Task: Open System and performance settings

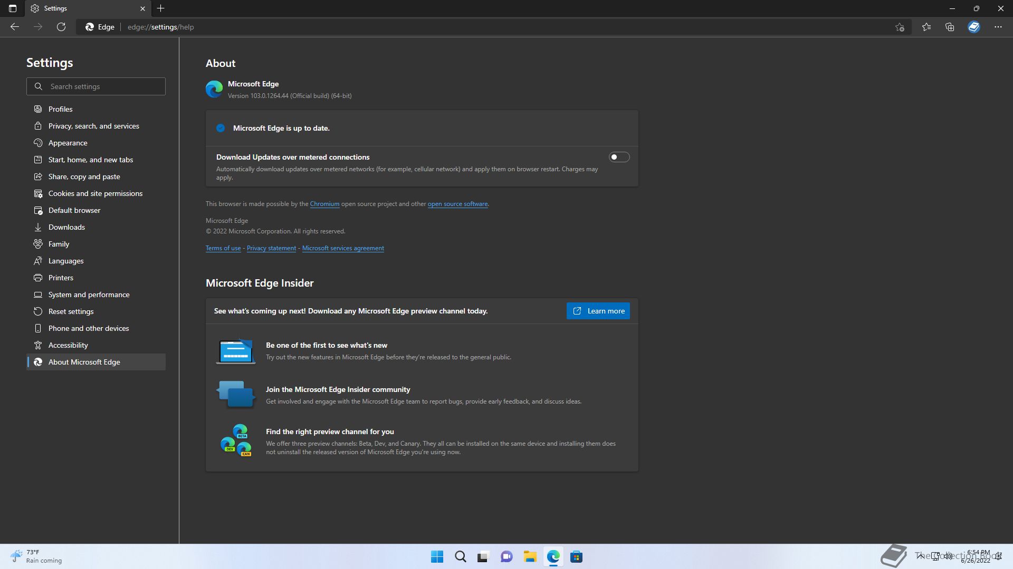Action: coord(96,295)
